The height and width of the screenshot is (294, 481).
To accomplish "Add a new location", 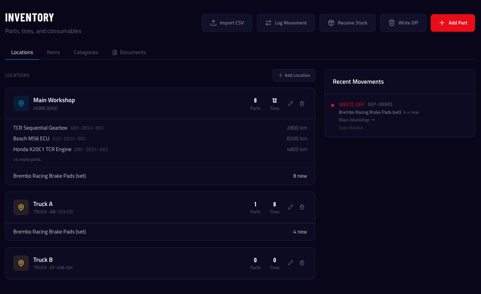I will (x=294, y=75).
